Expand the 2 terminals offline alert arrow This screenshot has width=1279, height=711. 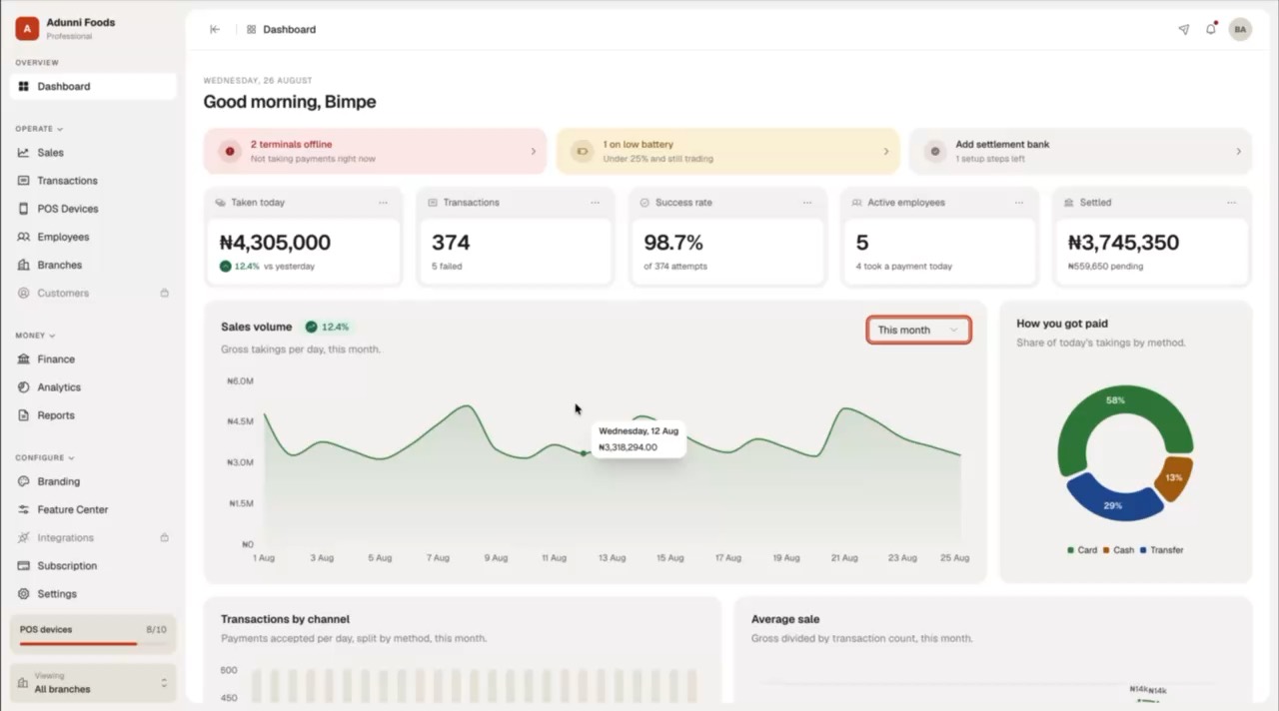pos(533,152)
